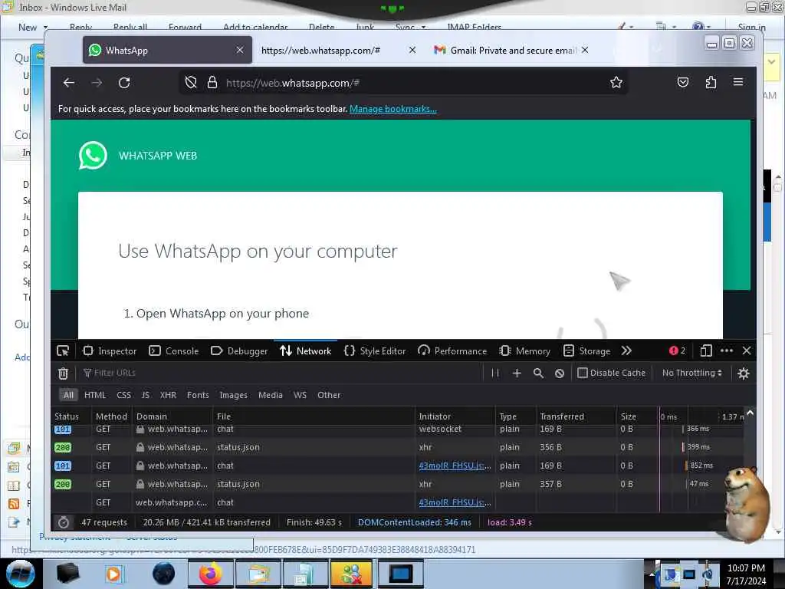
Task: Filter requests by Images
Action: coord(233,395)
